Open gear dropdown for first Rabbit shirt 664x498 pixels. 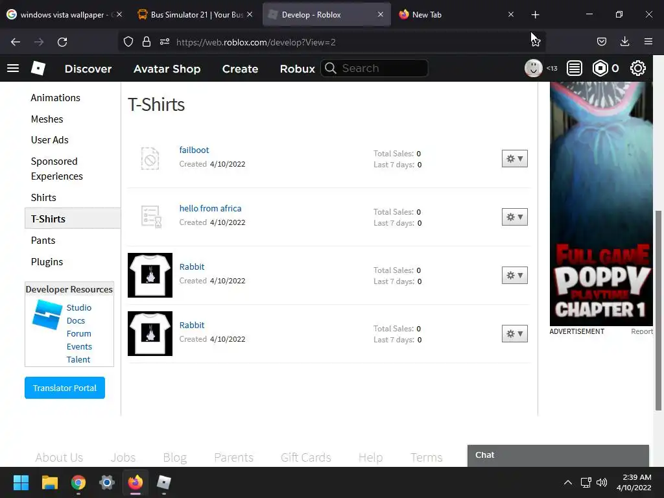pos(514,276)
